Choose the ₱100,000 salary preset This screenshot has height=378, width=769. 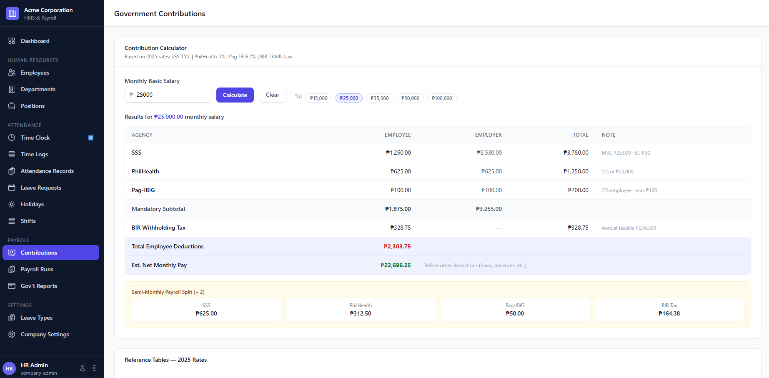pos(442,98)
